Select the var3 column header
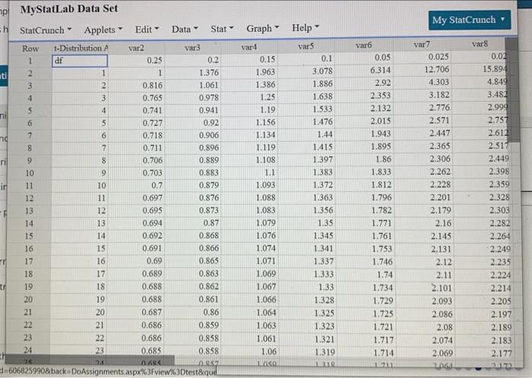The image size is (532, 378). click(193, 47)
